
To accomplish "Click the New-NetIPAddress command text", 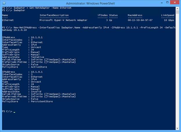I will [x=25, y=27].
